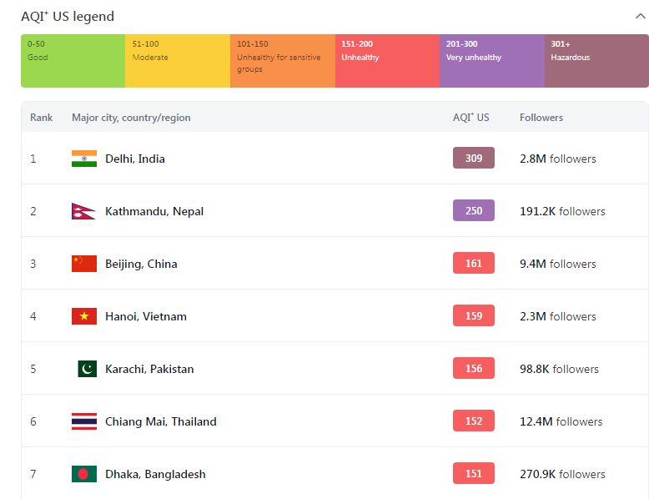Image resolution: width=649 pixels, height=499 pixels.
Task: Click the purple Very unhealthy legend swatch
Action: coord(491,61)
